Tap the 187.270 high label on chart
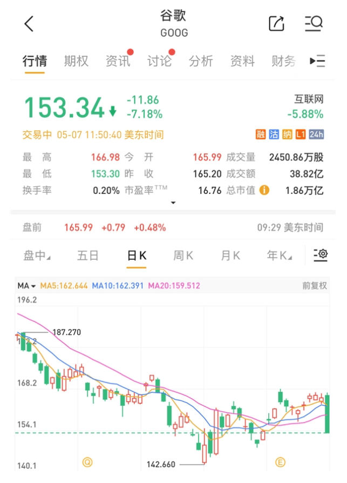 pyautogui.click(x=67, y=332)
